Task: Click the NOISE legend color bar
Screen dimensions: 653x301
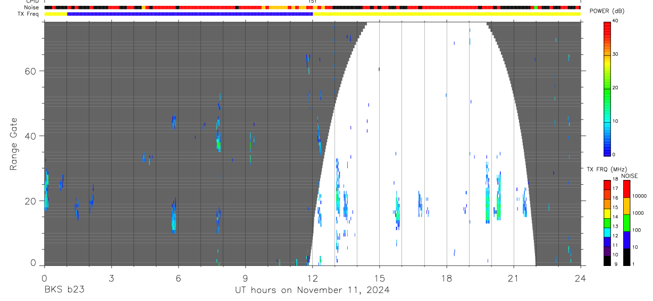Action: pyautogui.click(x=626, y=223)
